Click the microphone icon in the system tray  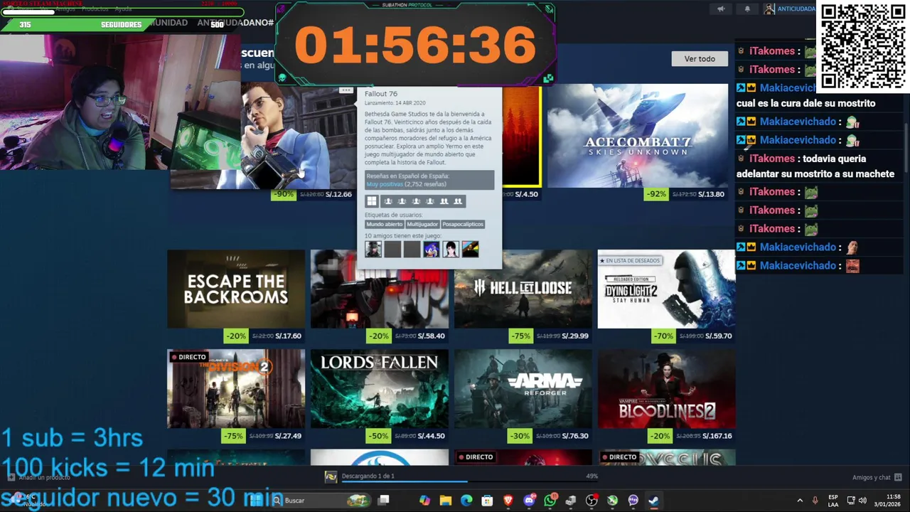[815, 501]
